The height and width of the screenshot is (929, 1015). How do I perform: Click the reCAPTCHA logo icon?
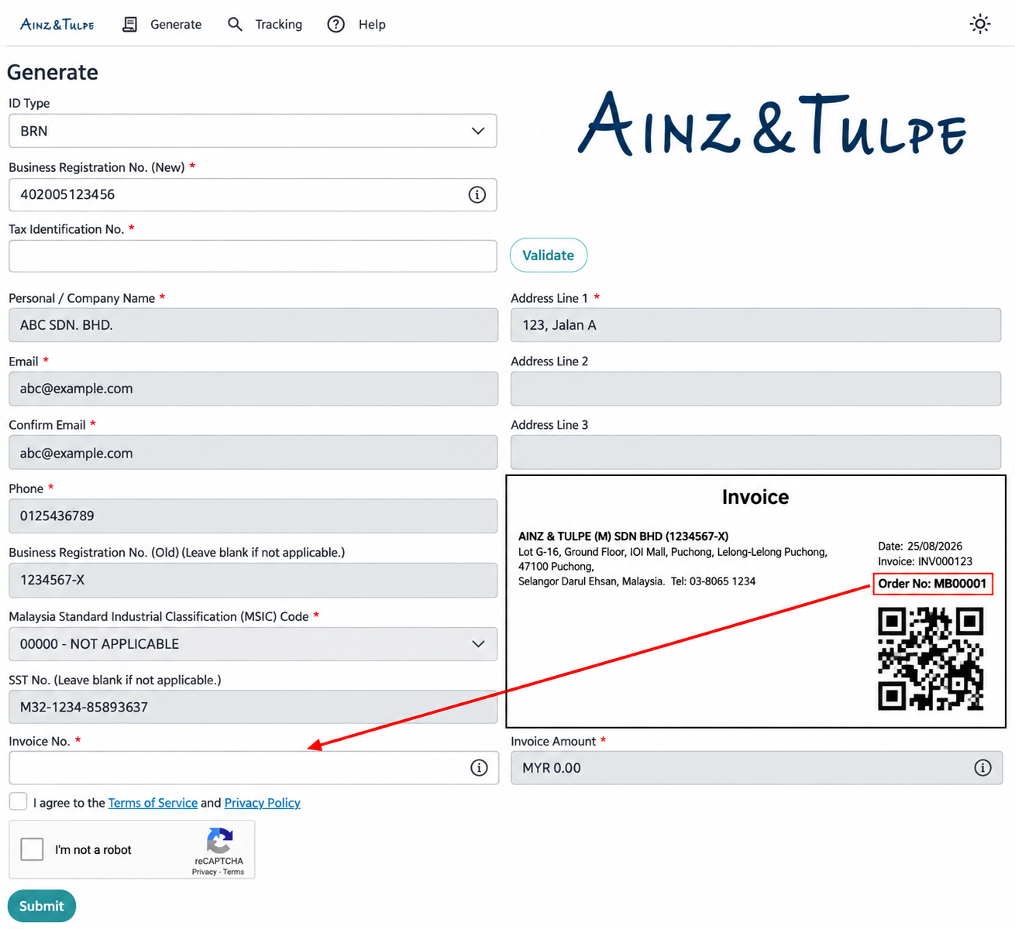click(219, 841)
